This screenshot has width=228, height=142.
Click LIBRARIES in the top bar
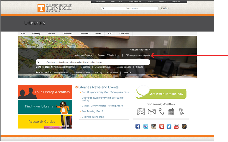click(x=176, y=2)
